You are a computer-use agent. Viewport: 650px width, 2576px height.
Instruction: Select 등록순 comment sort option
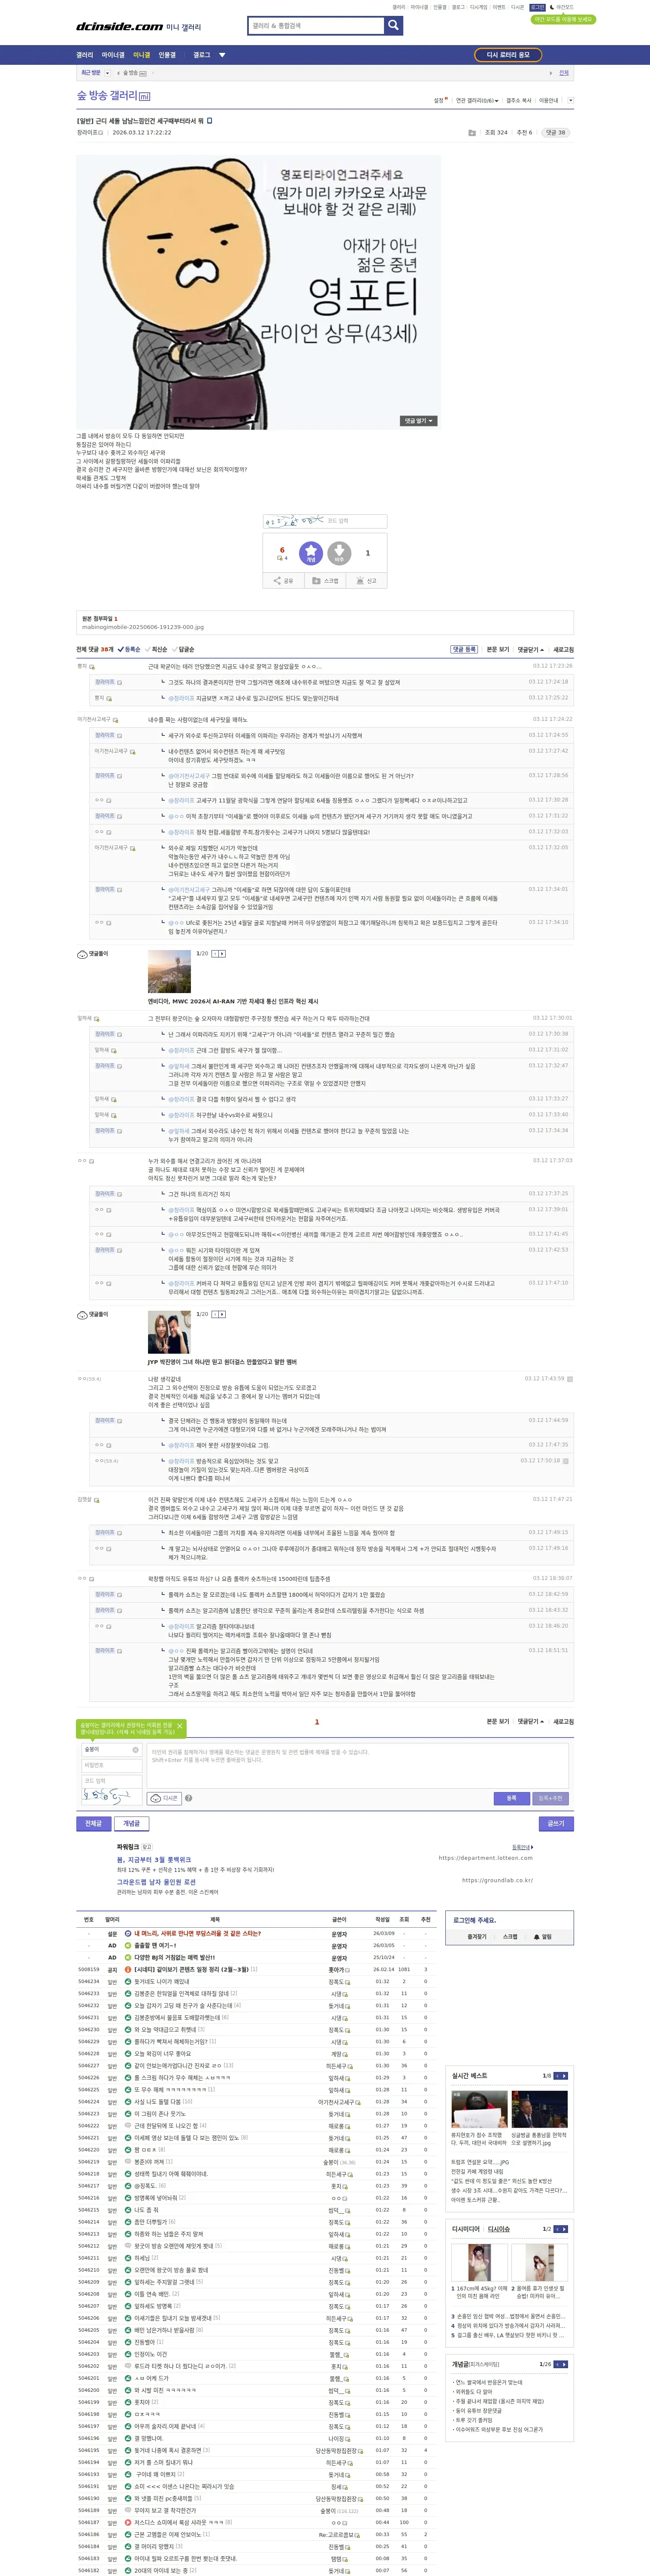tap(130, 649)
